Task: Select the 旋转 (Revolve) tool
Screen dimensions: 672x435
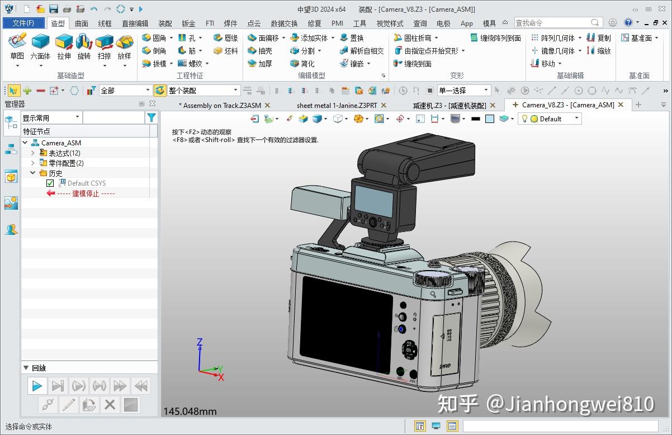Action: 84,48
